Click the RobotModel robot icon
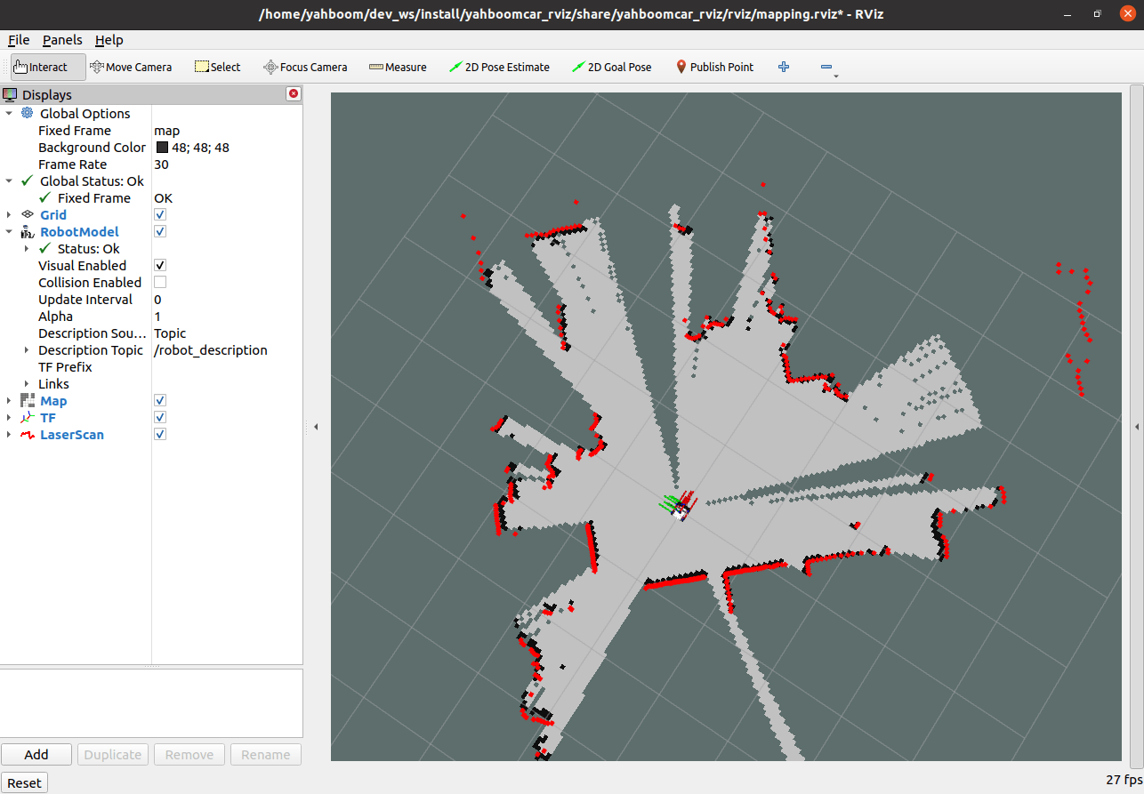Screen dimensions: 1144x794 coord(27,231)
